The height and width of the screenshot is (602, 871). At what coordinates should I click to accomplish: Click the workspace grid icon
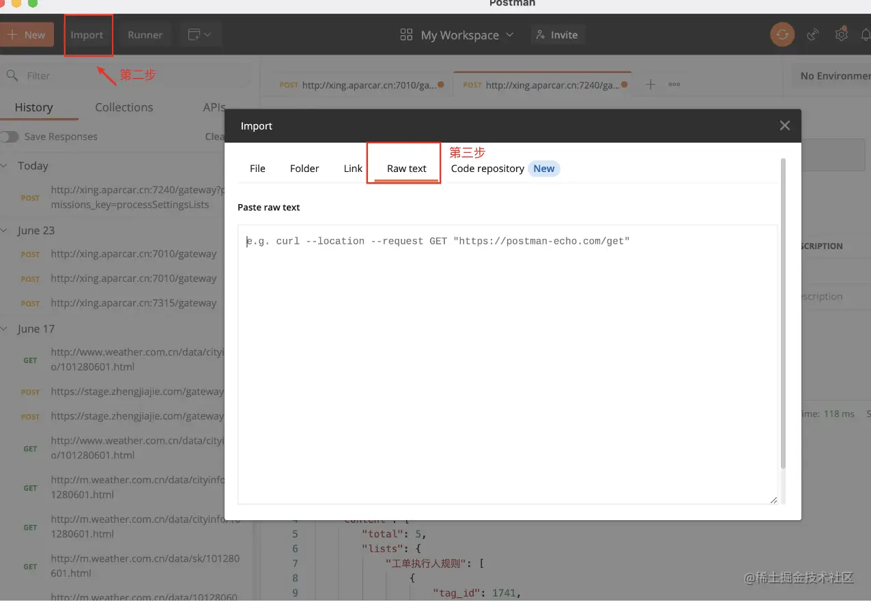click(407, 35)
